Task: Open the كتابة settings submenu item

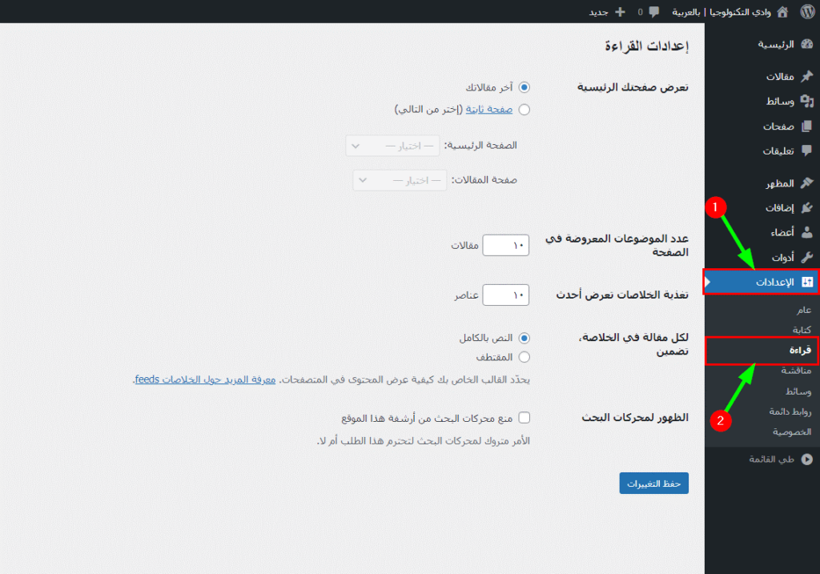Action: click(x=802, y=330)
